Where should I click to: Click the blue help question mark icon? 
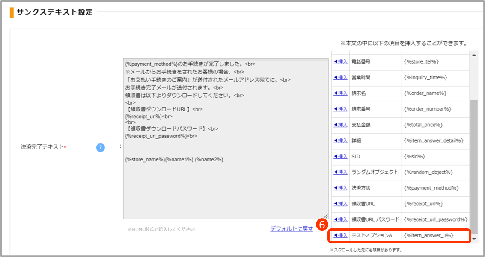click(100, 147)
